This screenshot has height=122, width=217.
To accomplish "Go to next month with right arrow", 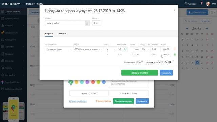I will coord(207,28).
